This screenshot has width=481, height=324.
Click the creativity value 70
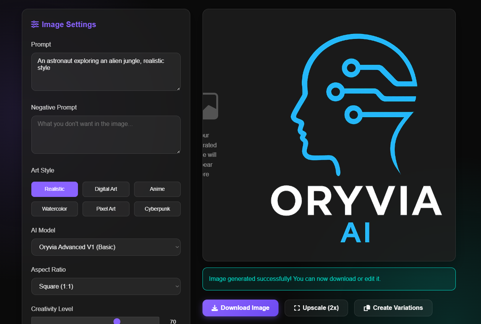[173, 322]
